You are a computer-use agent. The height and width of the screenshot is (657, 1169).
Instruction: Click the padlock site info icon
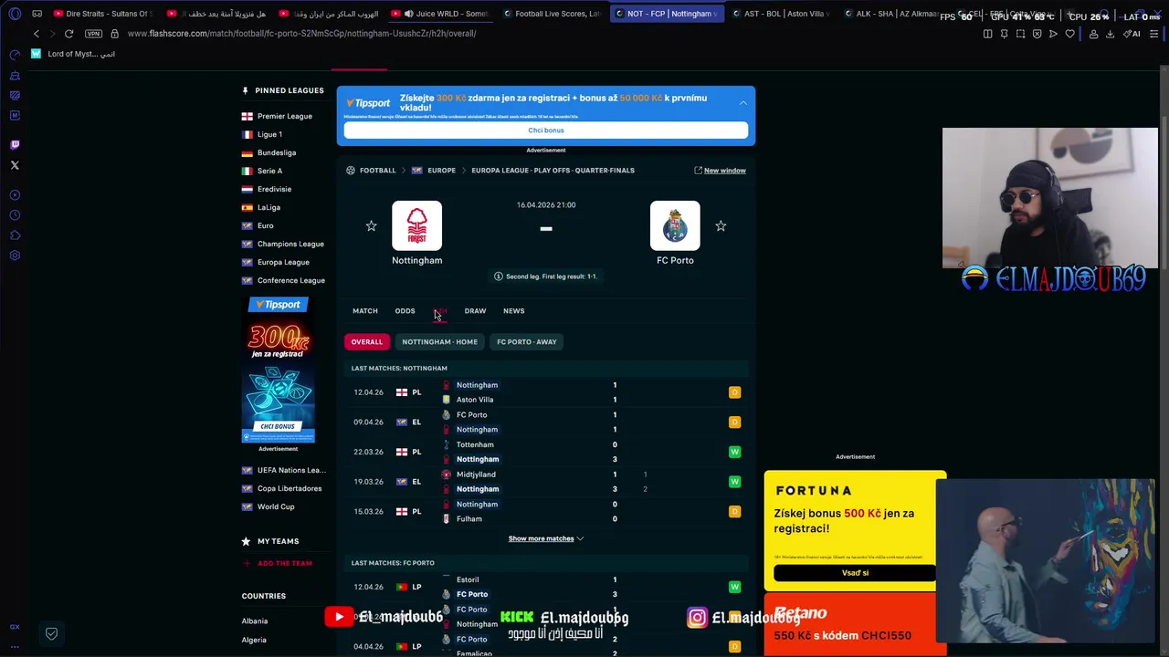(x=114, y=34)
